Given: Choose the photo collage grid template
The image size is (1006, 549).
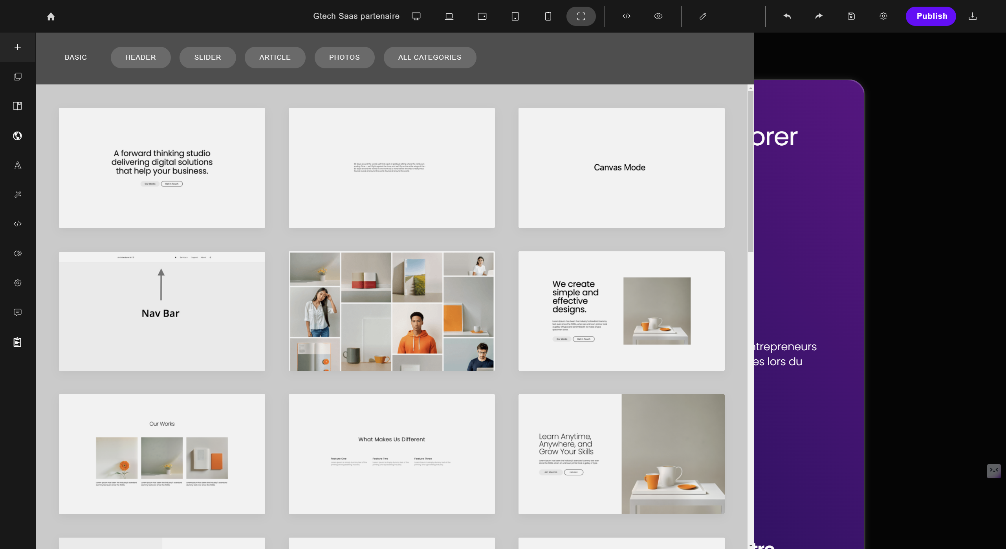Looking at the screenshot, I should point(392,311).
